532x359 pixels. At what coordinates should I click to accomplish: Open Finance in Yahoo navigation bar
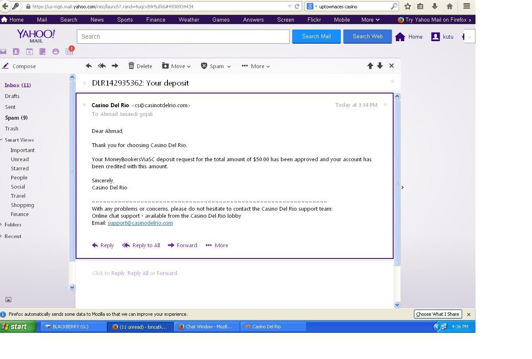click(x=155, y=20)
